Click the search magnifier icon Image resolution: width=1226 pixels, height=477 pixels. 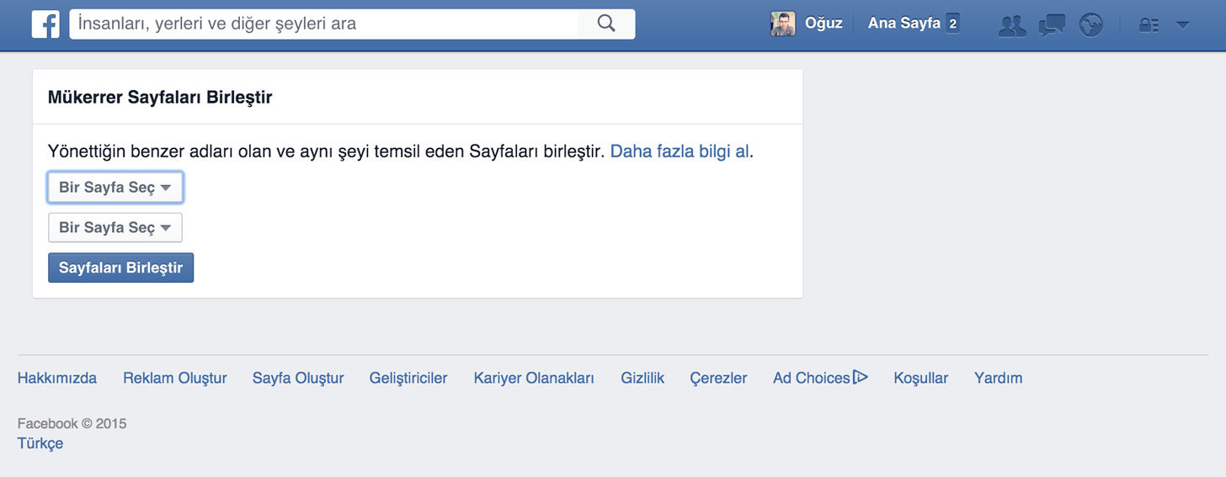(x=606, y=24)
